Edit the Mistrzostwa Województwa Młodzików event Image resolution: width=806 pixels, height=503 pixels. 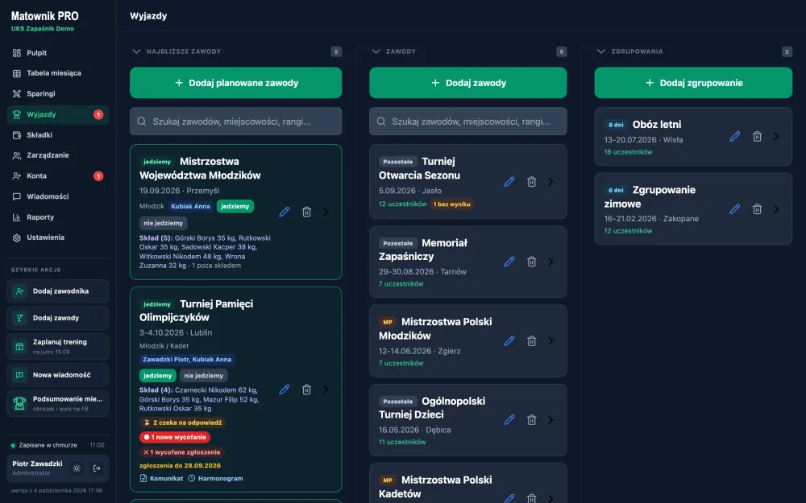pos(285,212)
